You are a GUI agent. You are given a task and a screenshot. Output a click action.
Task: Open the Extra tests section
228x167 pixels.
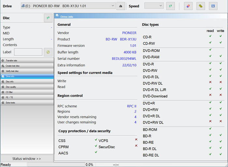coord(27,103)
